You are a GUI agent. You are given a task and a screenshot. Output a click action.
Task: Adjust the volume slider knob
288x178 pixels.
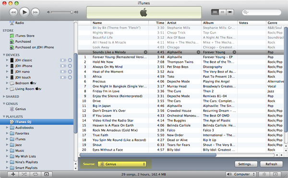72,12
